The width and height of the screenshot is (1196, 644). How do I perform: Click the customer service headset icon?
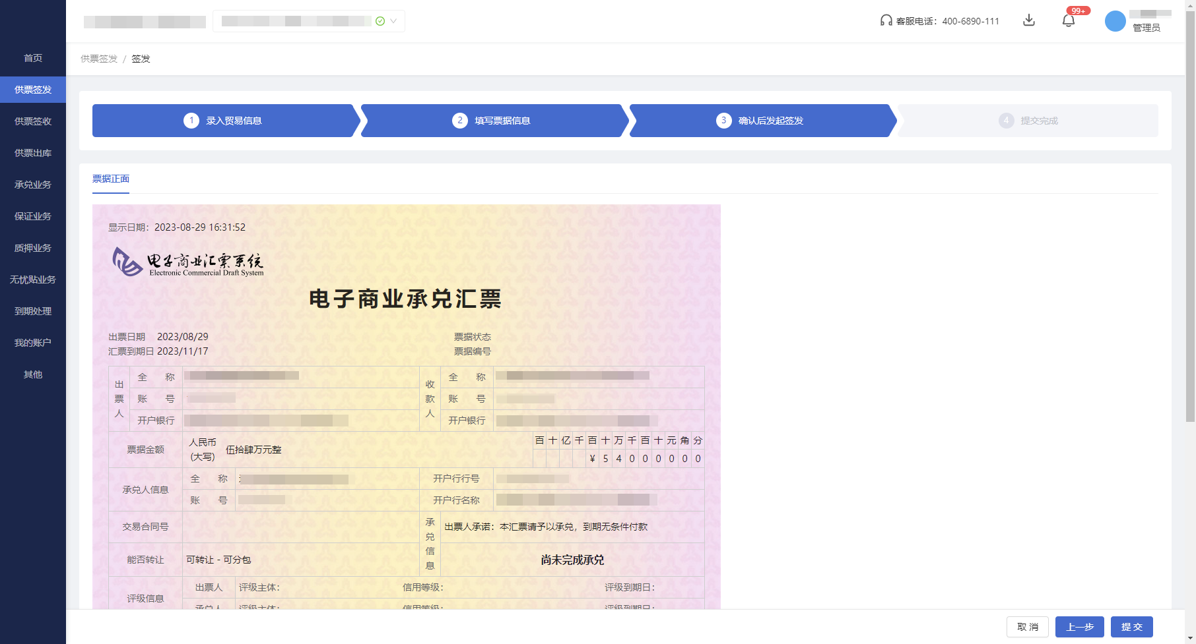[x=885, y=20]
